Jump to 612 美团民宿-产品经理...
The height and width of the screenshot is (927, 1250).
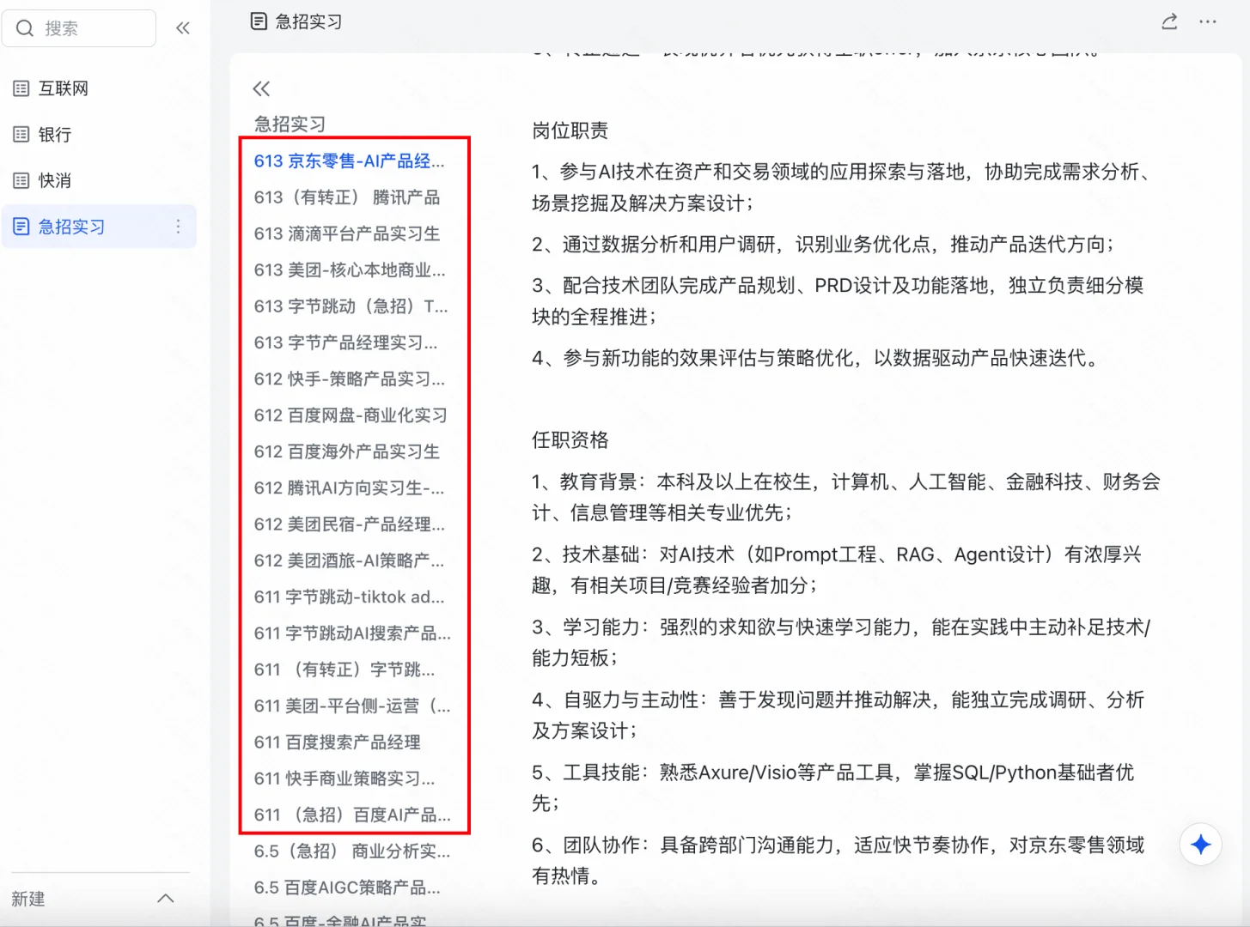pyautogui.click(x=350, y=524)
